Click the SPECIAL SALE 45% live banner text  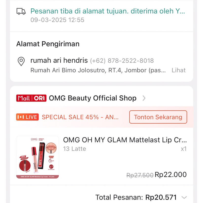(80, 117)
